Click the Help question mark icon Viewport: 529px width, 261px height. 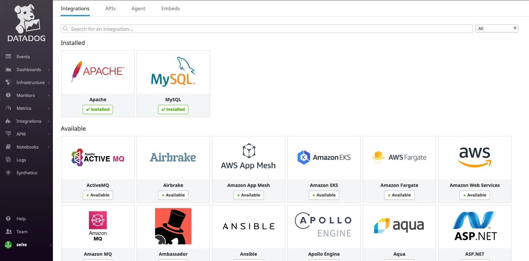click(x=8, y=219)
